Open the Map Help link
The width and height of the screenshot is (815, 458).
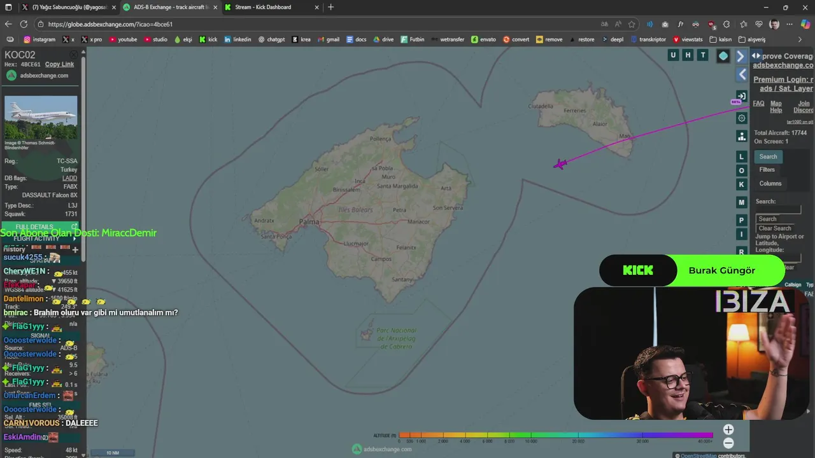776,107
